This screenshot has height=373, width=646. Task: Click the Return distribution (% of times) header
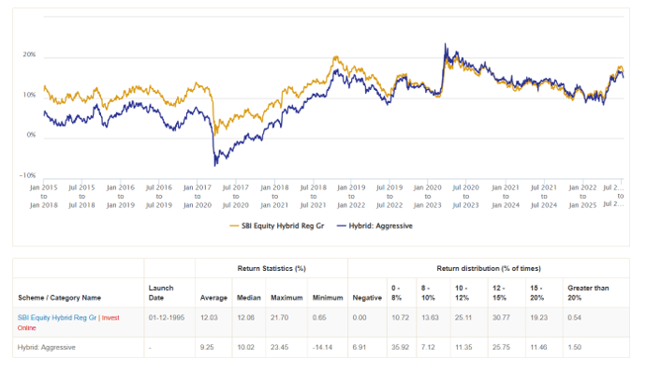coord(489,269)
